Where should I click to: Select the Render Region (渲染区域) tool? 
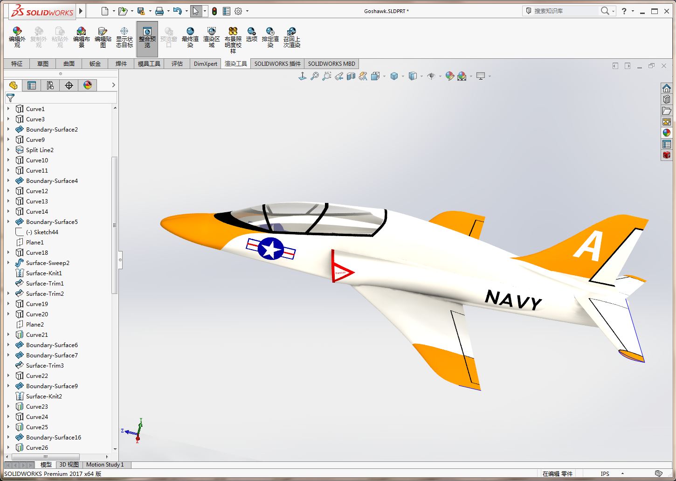212,37
